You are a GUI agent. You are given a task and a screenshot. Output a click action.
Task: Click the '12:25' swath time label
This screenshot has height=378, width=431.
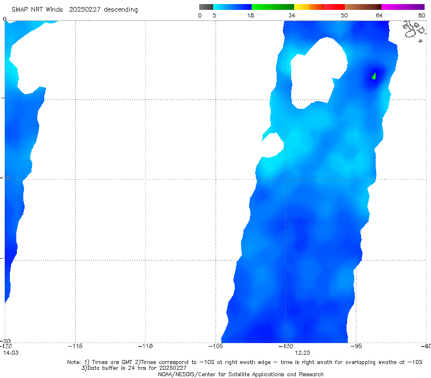coord(302,353)
